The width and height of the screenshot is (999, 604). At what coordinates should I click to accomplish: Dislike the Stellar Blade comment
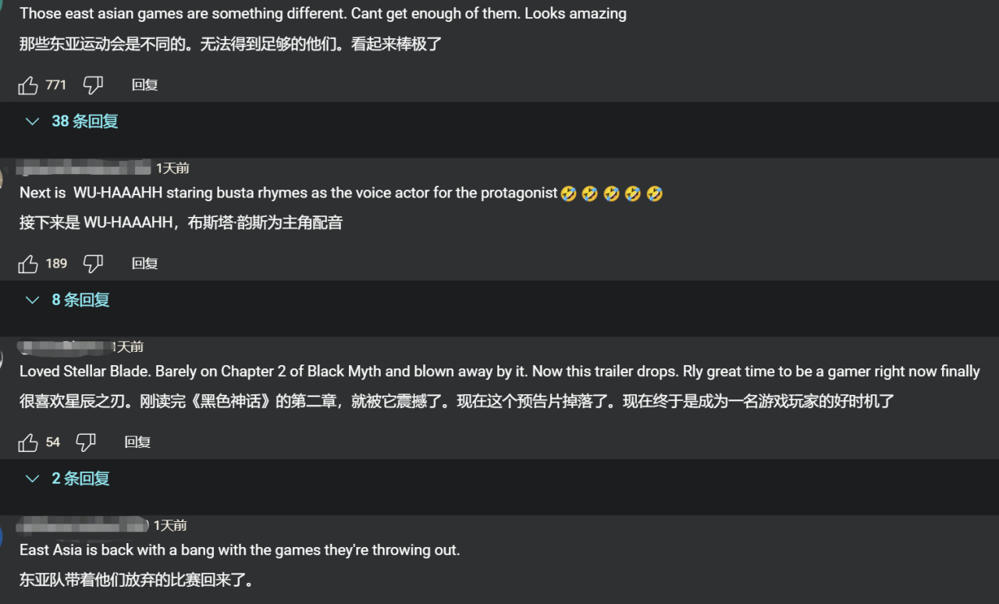[86, 442]
